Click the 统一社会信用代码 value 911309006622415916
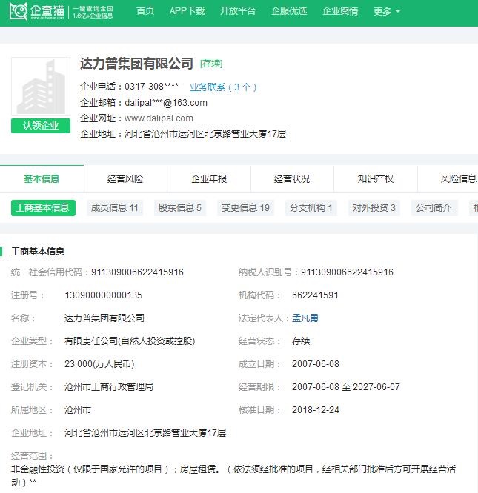This screenshot has height=493, width=478. [x=137, y=272]
